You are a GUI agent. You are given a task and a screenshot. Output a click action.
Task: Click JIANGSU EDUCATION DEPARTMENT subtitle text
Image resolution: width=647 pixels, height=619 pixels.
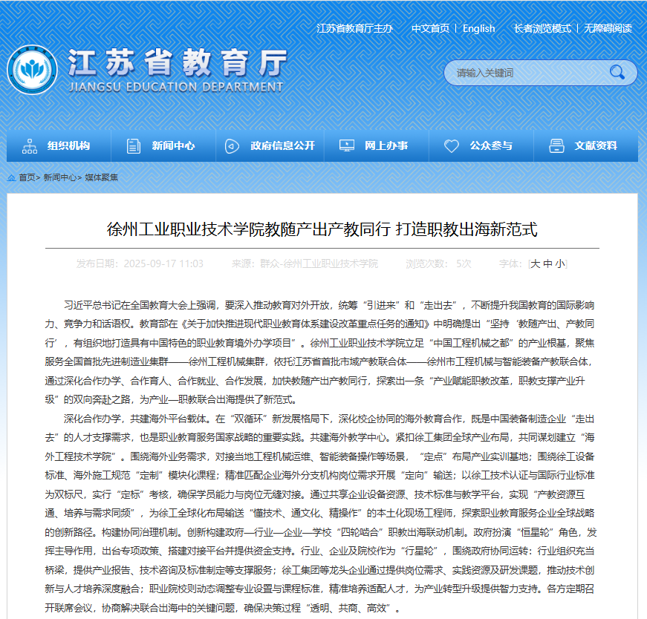176,87
